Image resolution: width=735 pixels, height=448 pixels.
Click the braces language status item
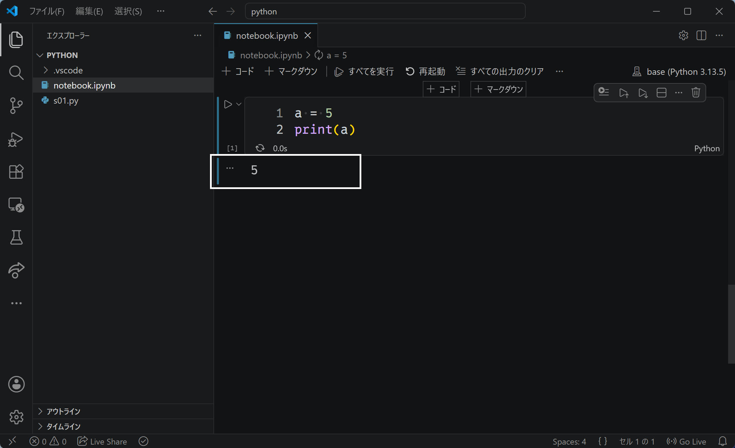(603, 441)
